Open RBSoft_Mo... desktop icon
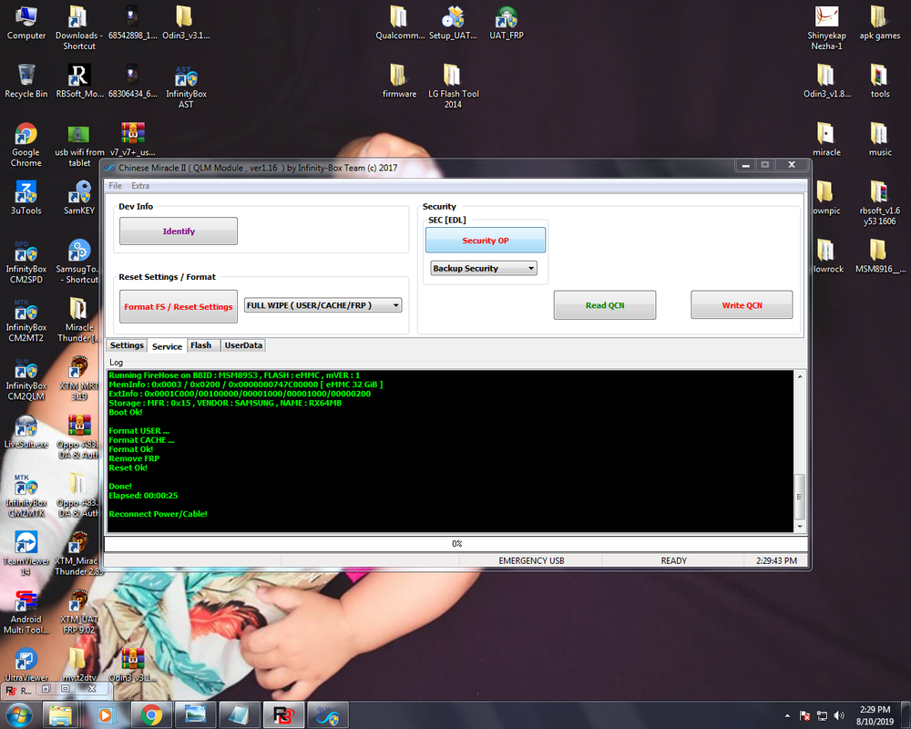The width and height of the screenshot is (911, 729). coord(79,81)
